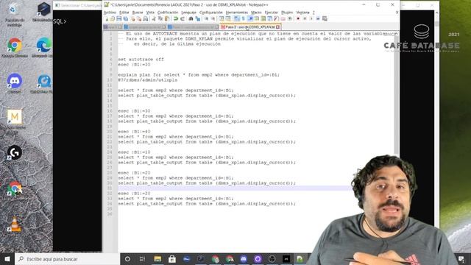Click the Stop Recording macro icon

click(305, 18)
